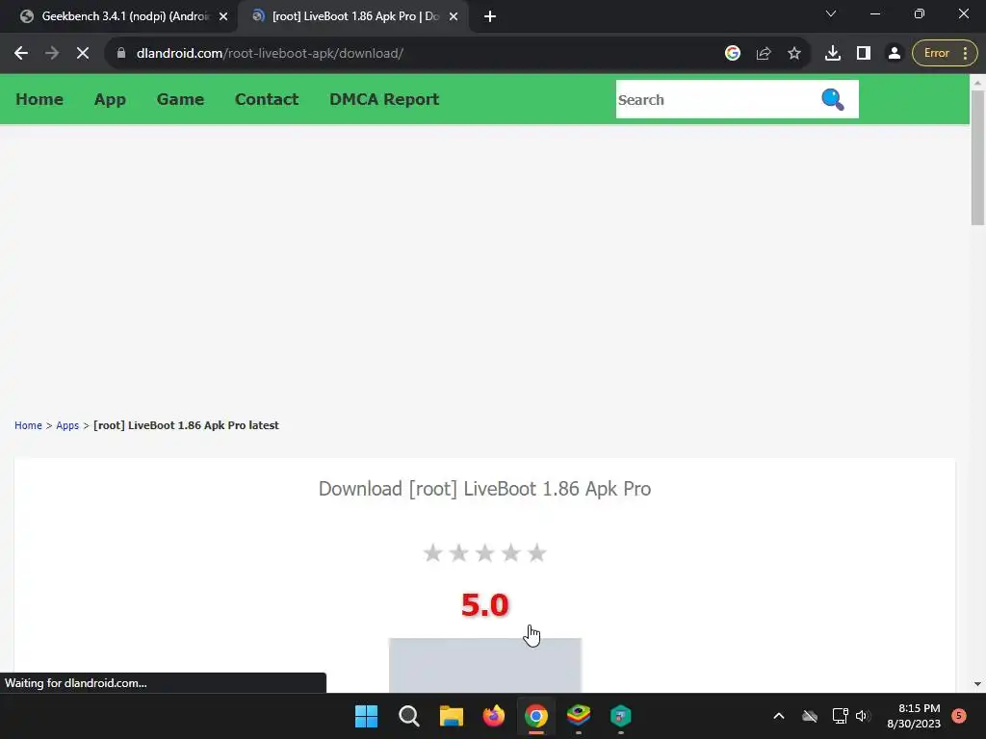Open the notification badge showing 5
Viewport: 986px width, 739px height.
[x=959, y=716]
